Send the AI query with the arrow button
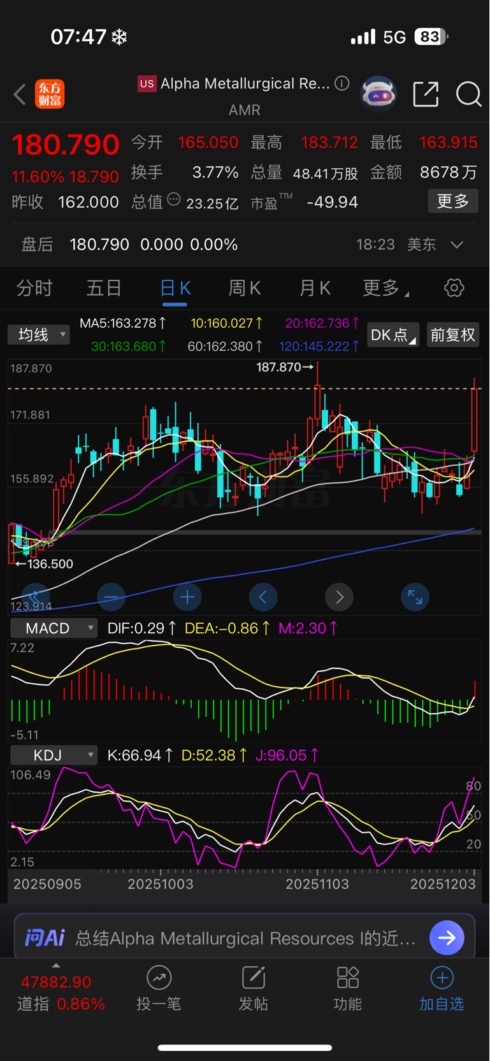The width and height of the screenshot is (490, 1061). [x=447, y=937]
